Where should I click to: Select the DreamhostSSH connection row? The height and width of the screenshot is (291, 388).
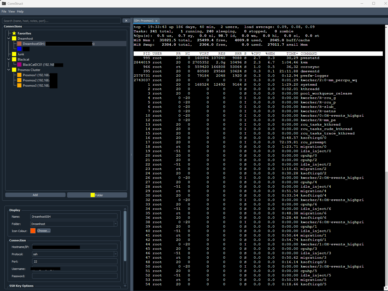(x=71, y=44)
